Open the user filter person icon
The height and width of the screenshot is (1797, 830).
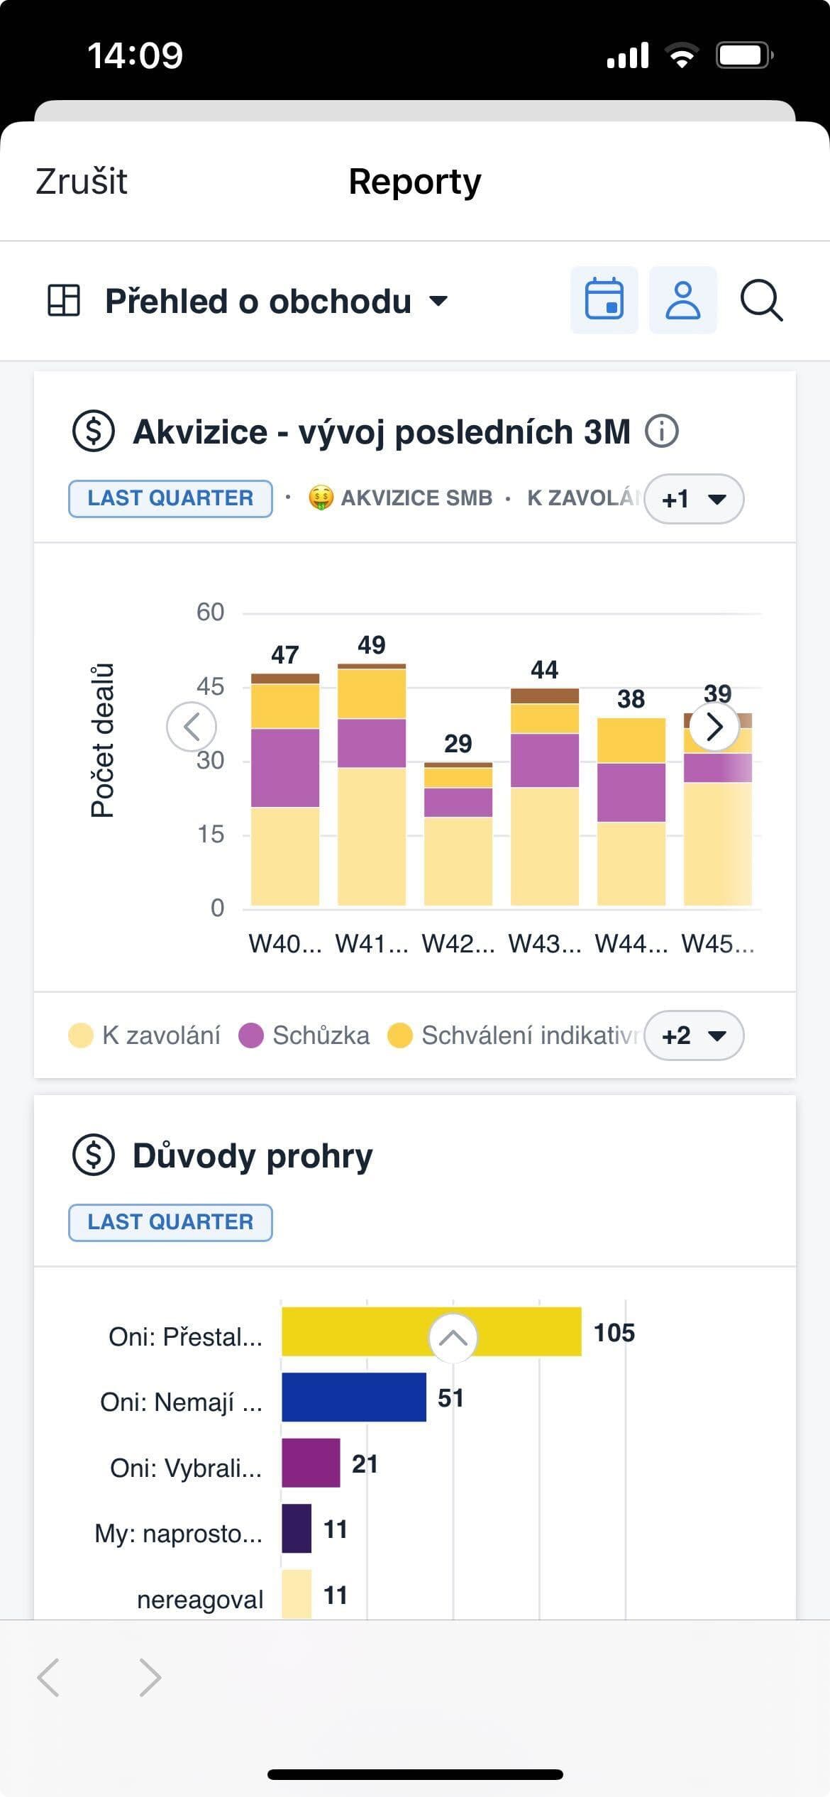coord(682,300)
